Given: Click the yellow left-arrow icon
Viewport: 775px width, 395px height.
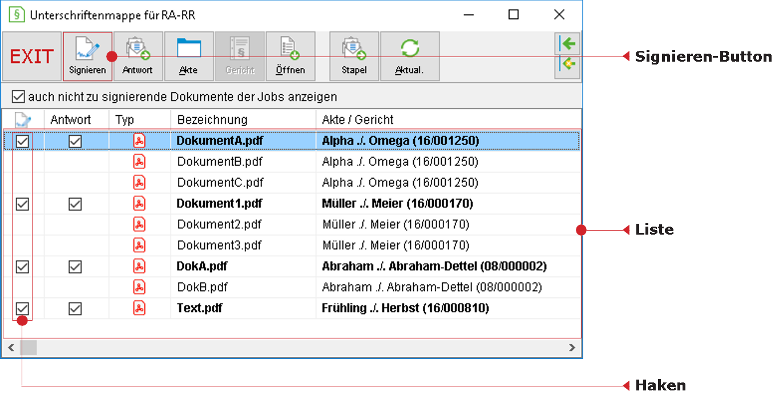Looking at the screenshot, I should [x=567, y=66].
